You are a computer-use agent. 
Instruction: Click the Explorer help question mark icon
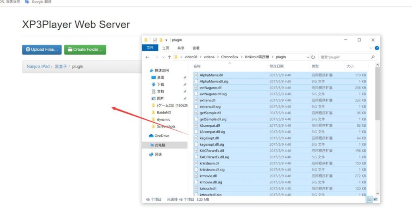tap(376, 48)
